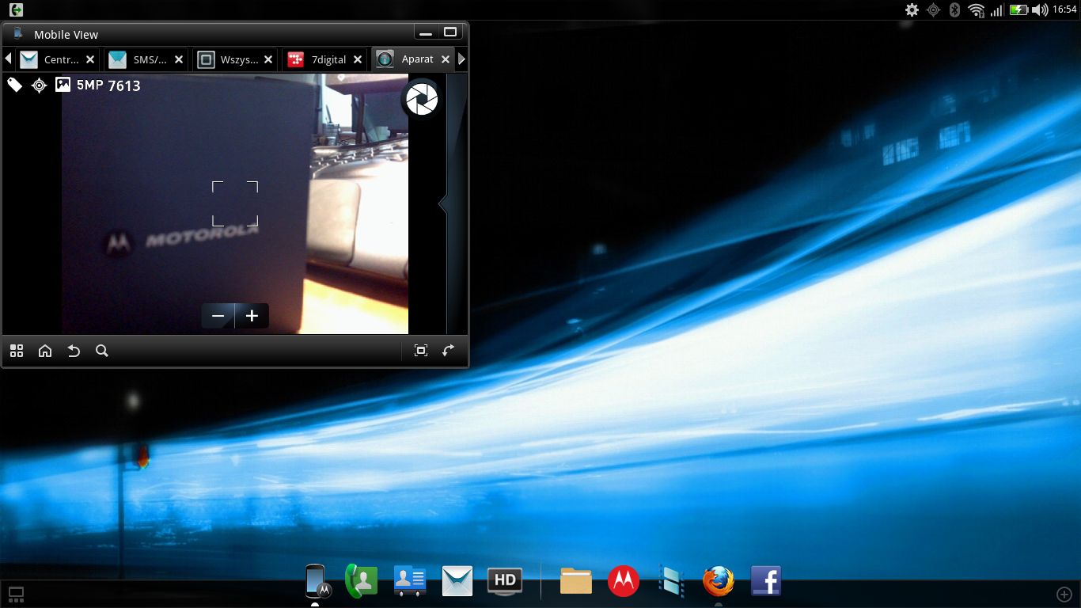Screen dimensions: 1081x608
Task: Open the apps grid in Mobile View
Action: (17, 351)
